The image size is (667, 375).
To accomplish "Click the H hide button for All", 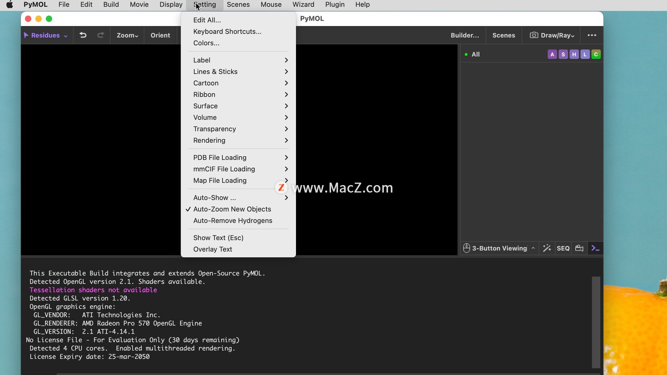I will point(574,55).
